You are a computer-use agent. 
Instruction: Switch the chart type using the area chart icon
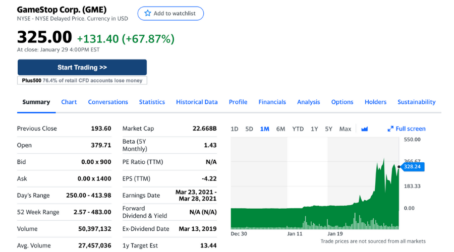[x=365, y=129]
